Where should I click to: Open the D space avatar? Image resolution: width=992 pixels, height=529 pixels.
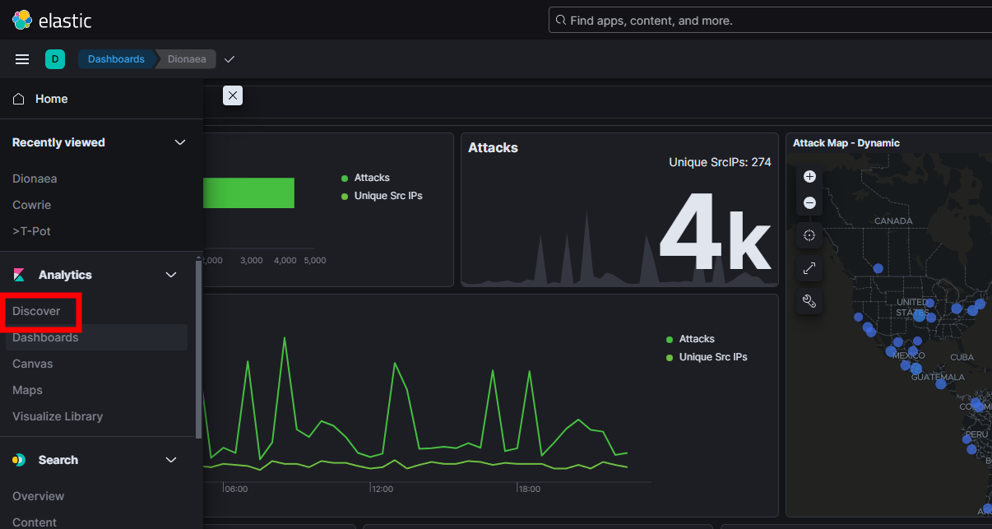[54, 59]
